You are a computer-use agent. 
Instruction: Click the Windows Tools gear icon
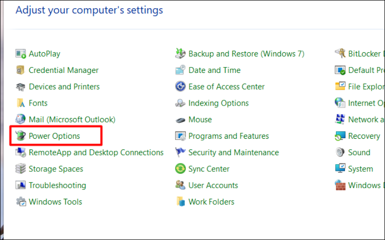pyautogui.click(x=21, y=202)
